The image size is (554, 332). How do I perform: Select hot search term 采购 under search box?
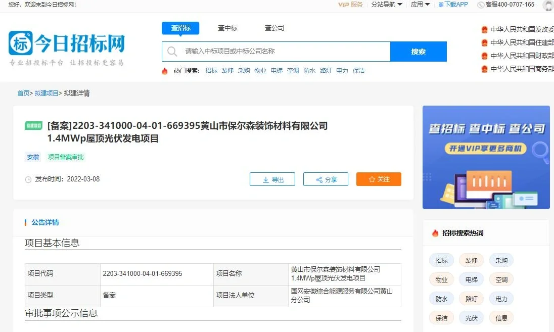coord(244,71)
